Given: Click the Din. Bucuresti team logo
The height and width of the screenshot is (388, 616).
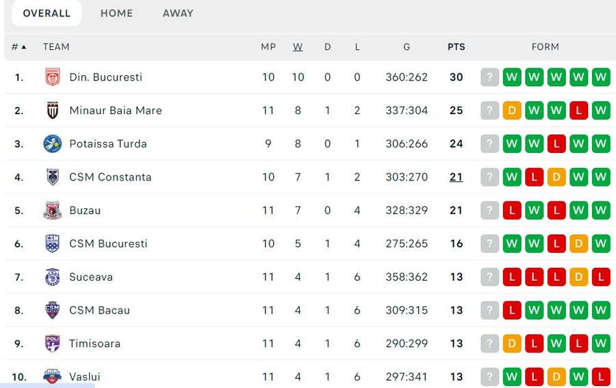Looking at the screenshot, I should 52,77.
